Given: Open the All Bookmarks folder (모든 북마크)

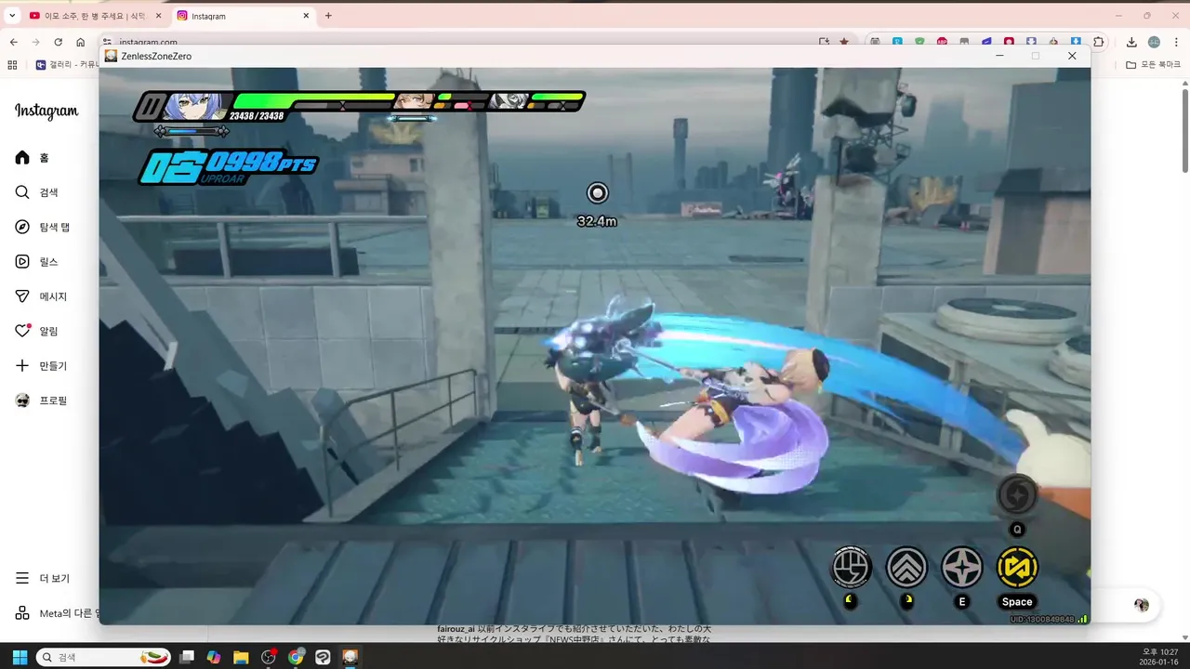Looking at the screenshot, I should coord(1153,65).
